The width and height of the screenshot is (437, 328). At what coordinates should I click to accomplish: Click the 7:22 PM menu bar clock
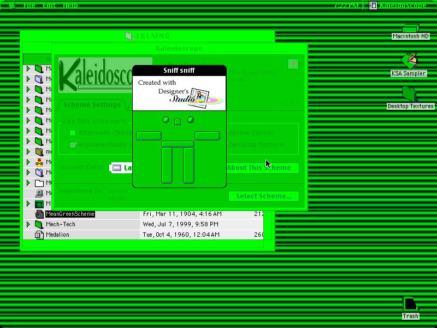(x=346, y=5)
